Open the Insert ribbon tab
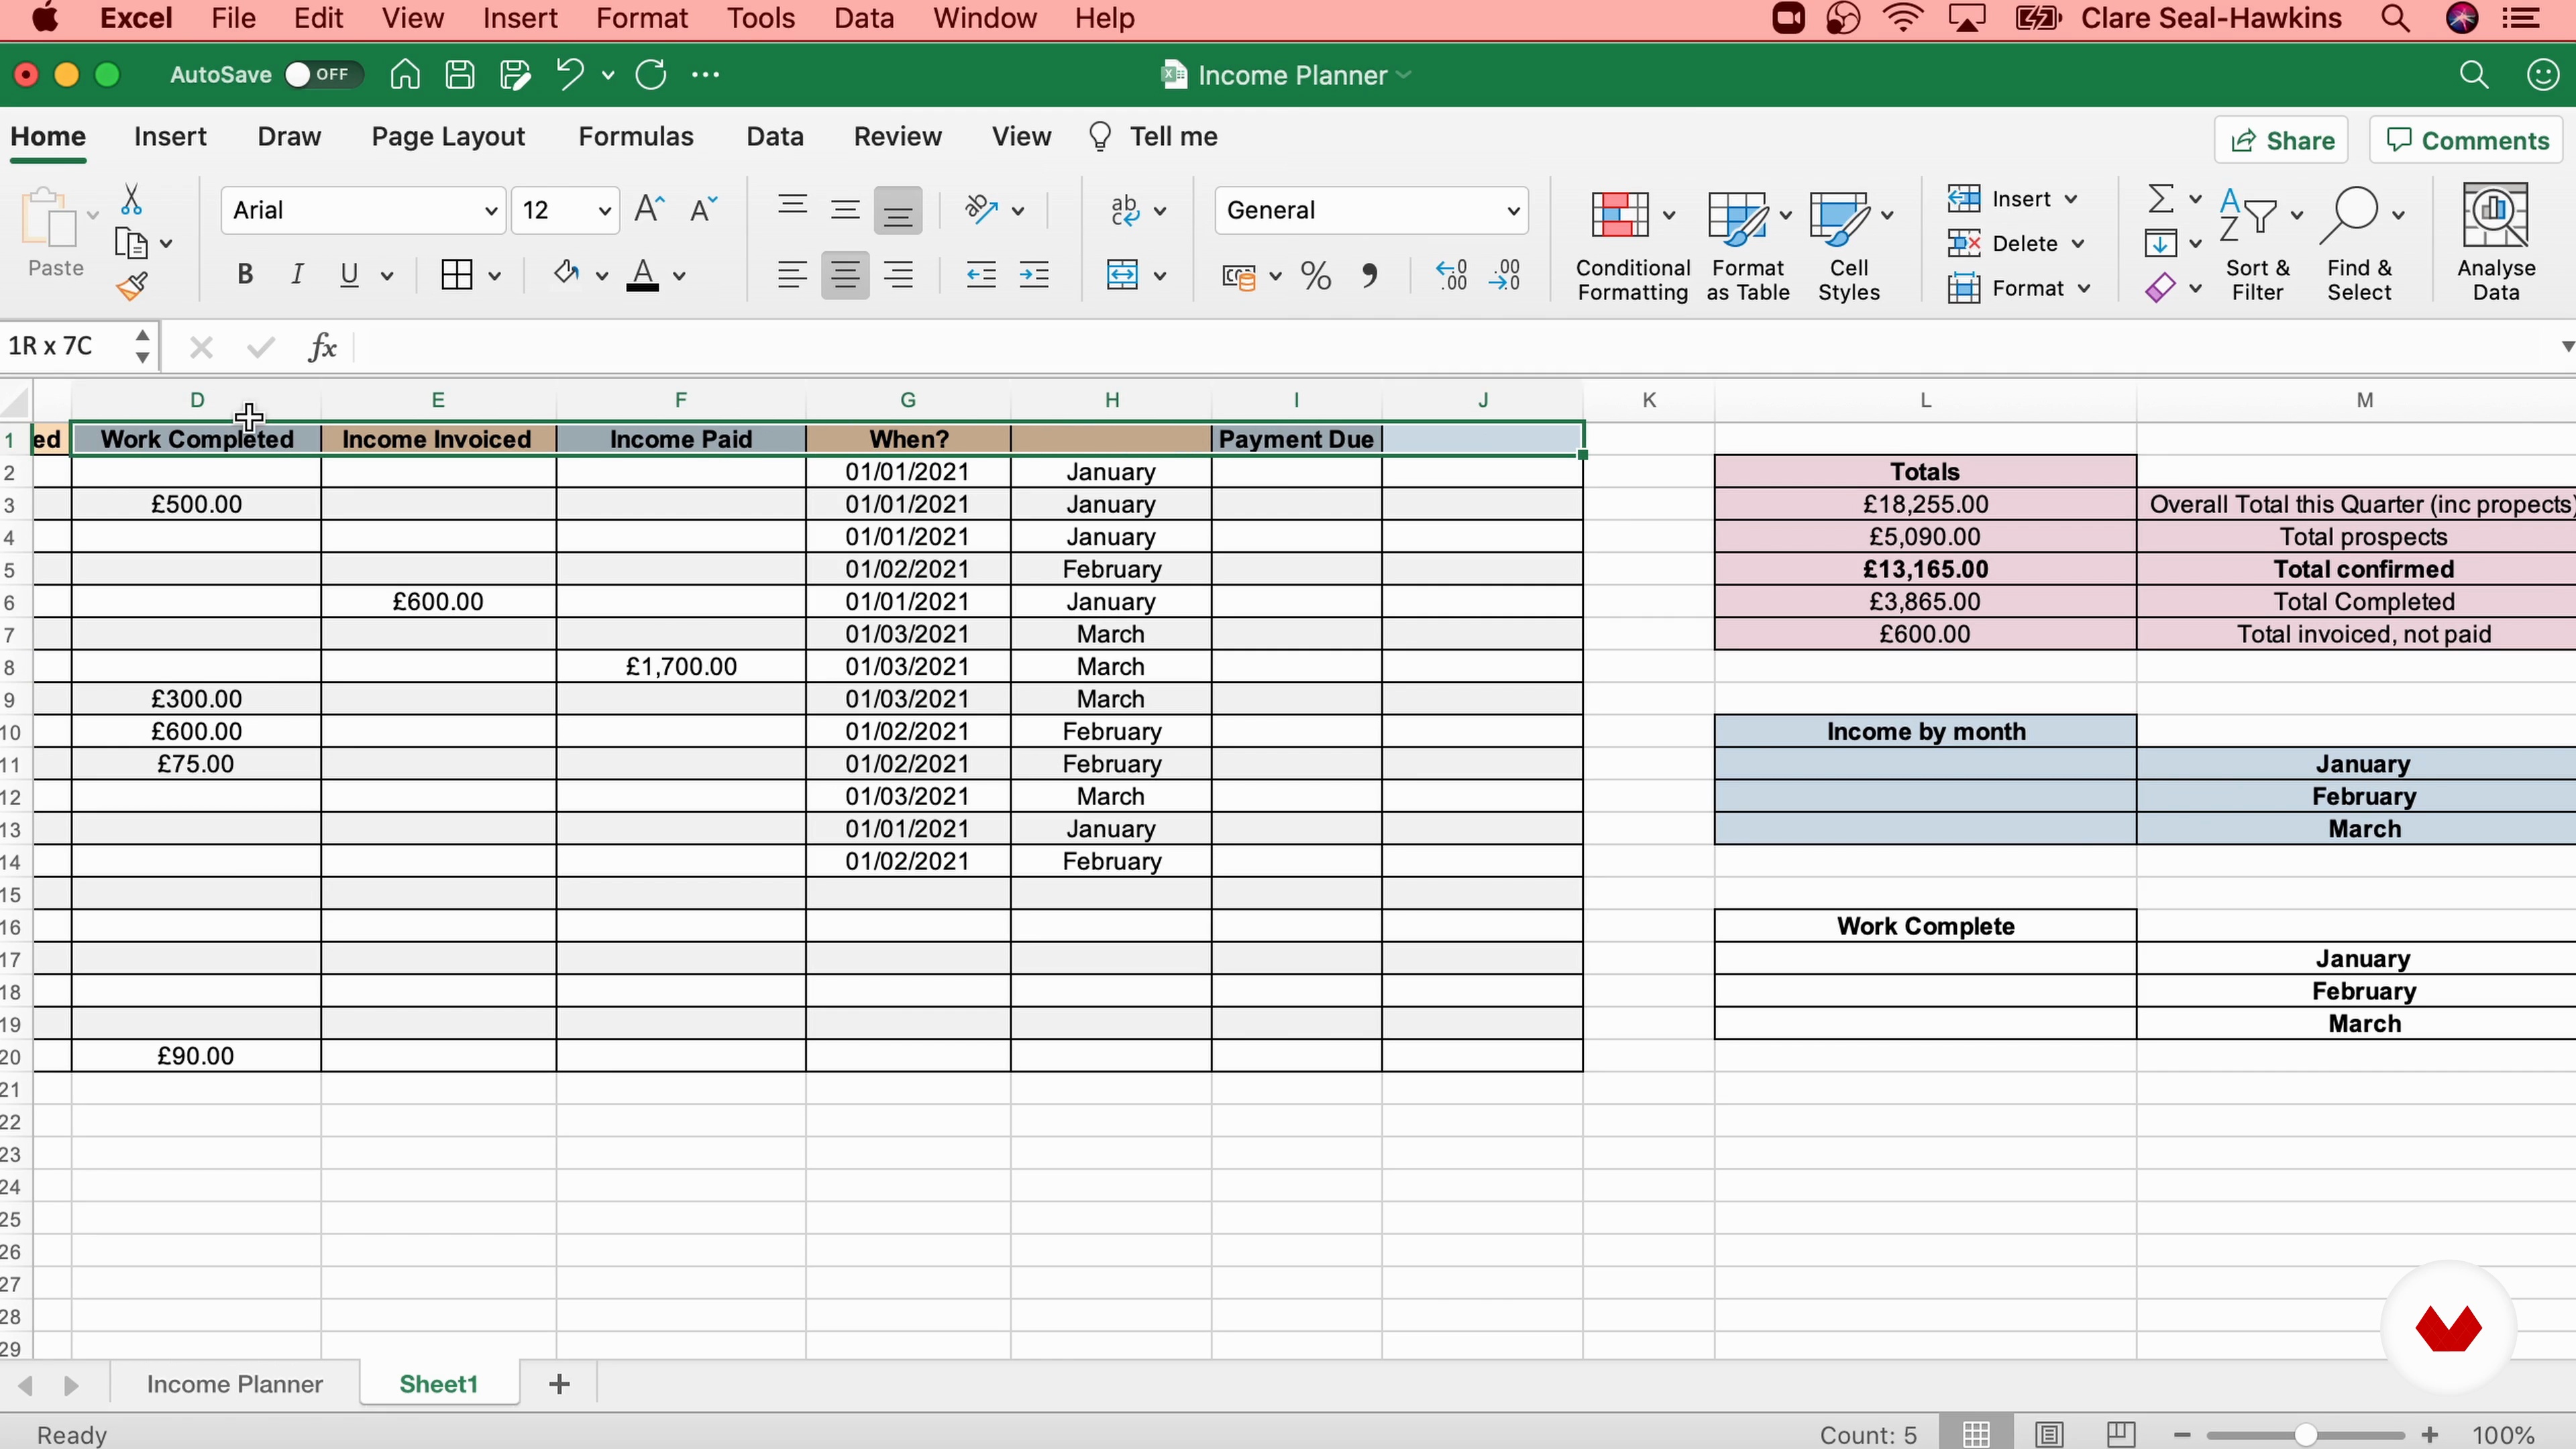The image size is (2576, 1449). pos(170,137)
